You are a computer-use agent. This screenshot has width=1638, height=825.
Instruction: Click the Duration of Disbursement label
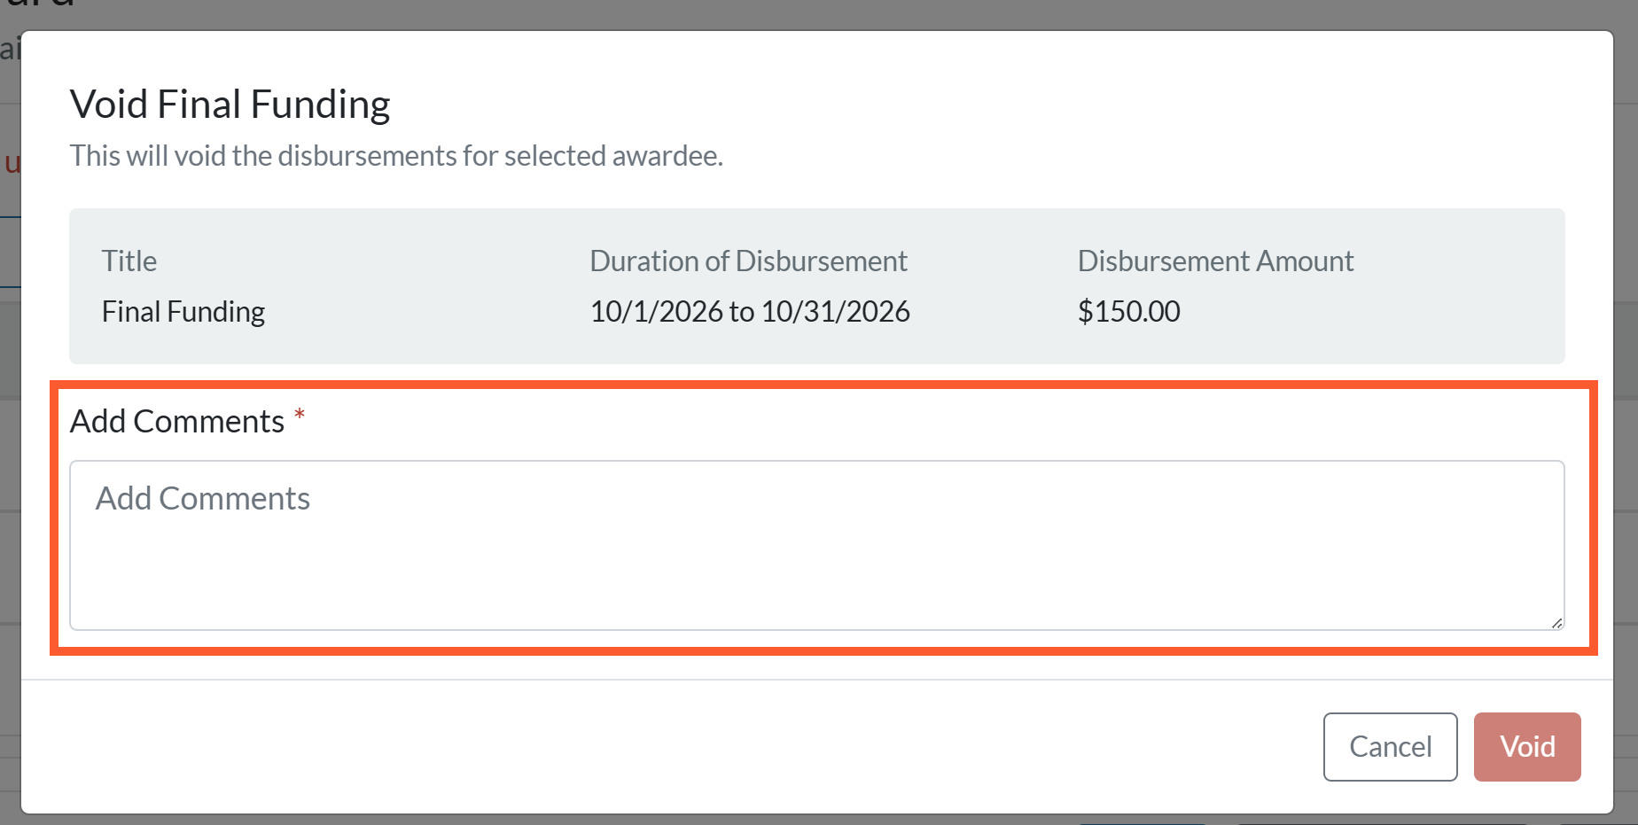[x=748, y=261]
